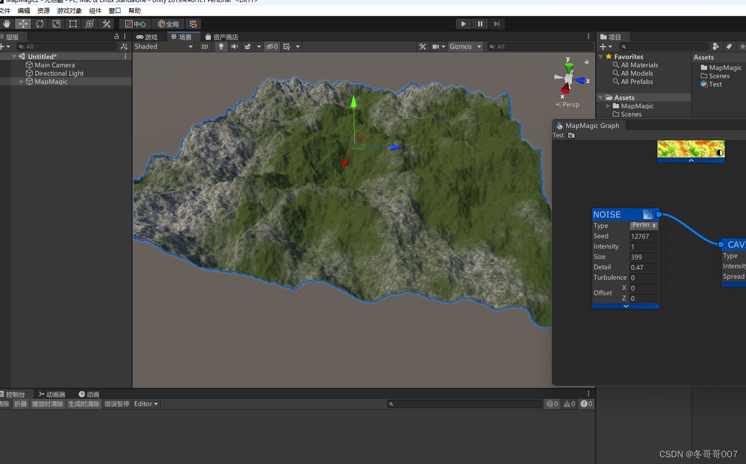Collapse the Assets folder in project panel
Image resolution: width=746 pixels, height=464 pixels.
pyautogui.click(x=600, y=97)
